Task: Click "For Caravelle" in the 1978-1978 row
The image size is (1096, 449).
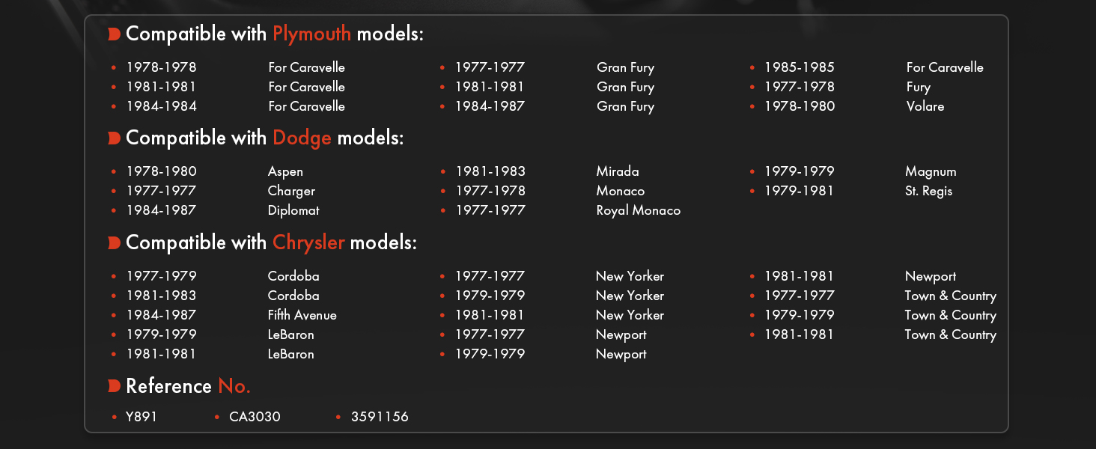Action: click(x=307, y=67)
